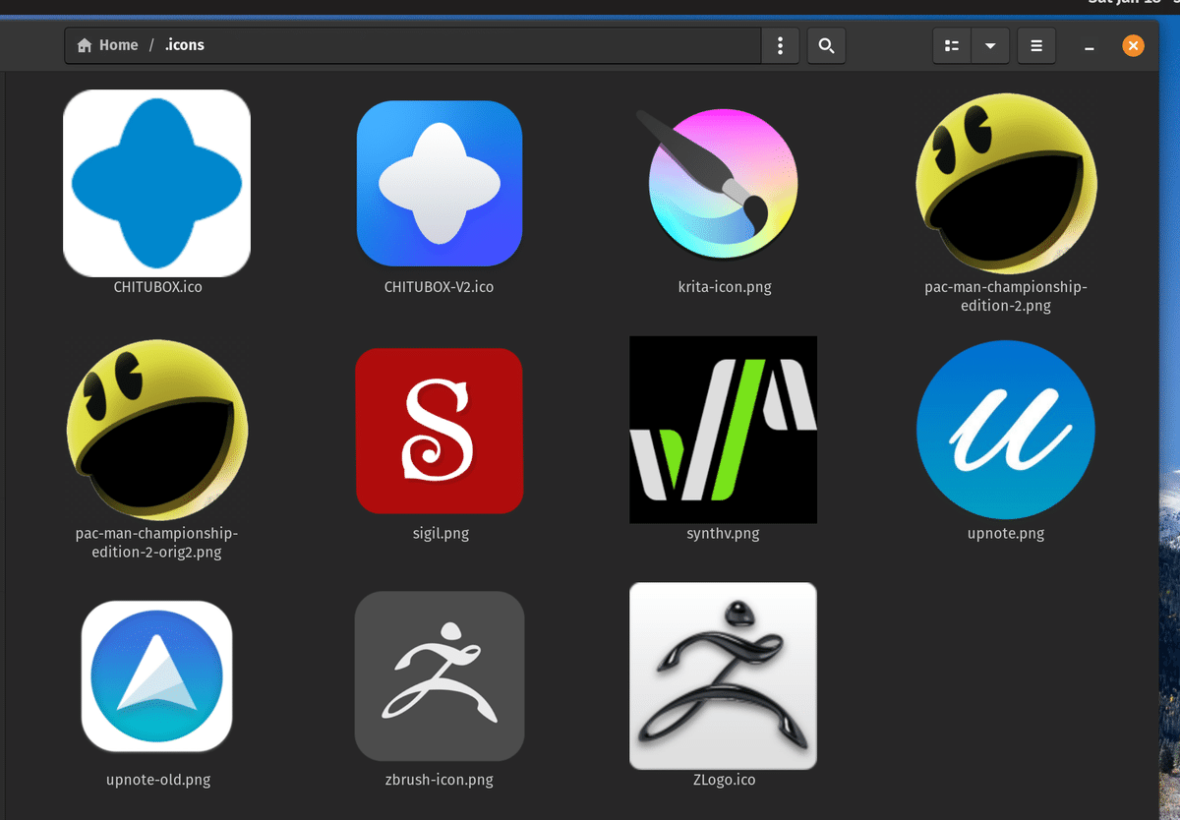Select the red sigil.png icon
The image size is (1180, 820).
coord(439,431)
